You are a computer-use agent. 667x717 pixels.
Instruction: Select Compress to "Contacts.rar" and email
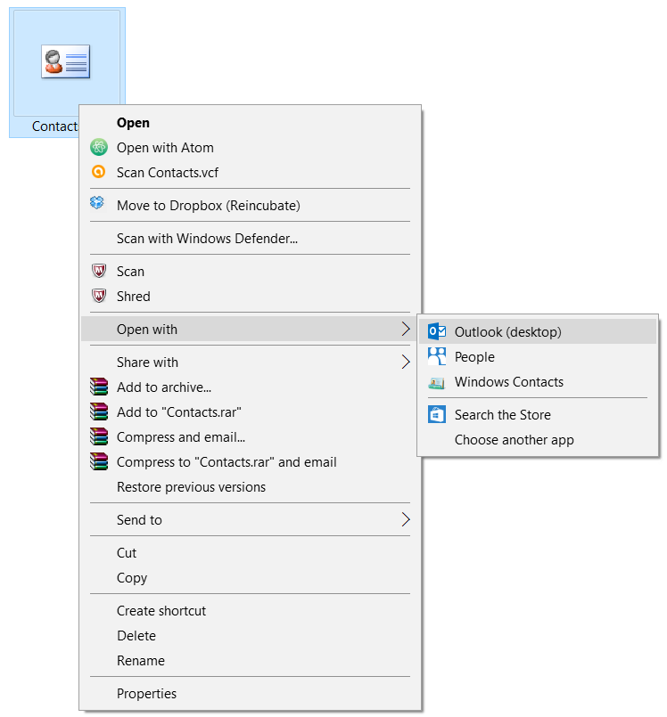pos(250,462)
